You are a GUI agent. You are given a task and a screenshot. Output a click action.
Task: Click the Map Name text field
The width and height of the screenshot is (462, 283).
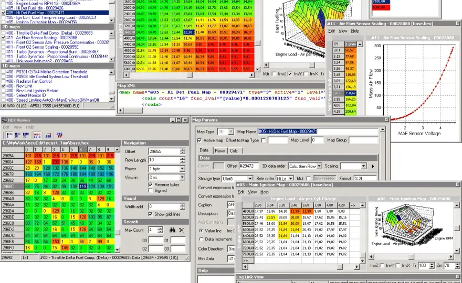click(x=318, y=132)
